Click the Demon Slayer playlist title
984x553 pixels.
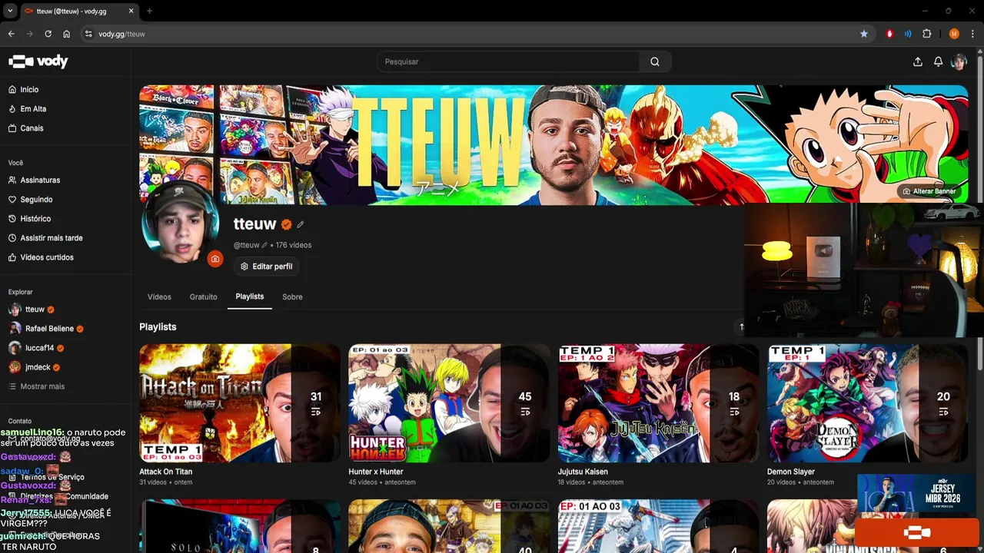pyautogui.click(x=791, y=472)
